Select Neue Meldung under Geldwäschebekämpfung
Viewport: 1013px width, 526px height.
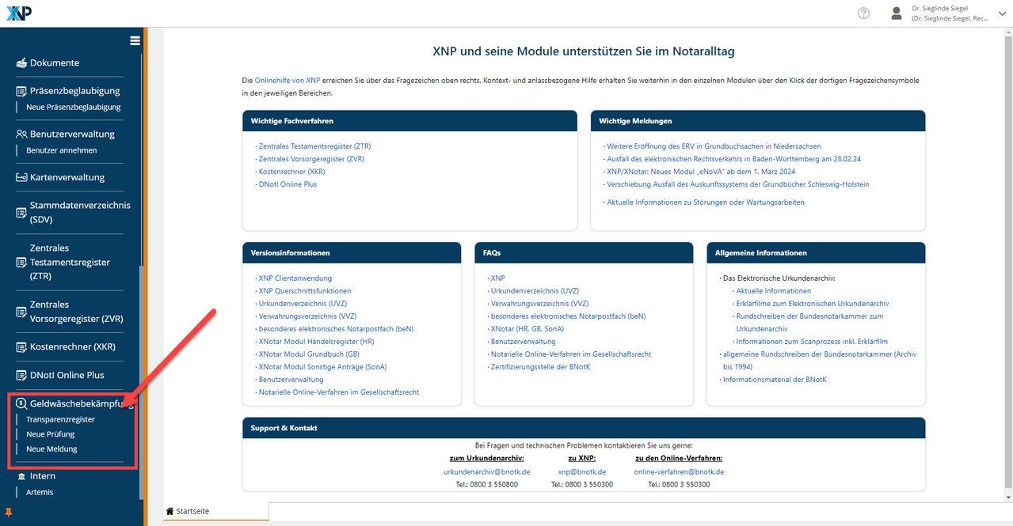click(x=51, y=448)
